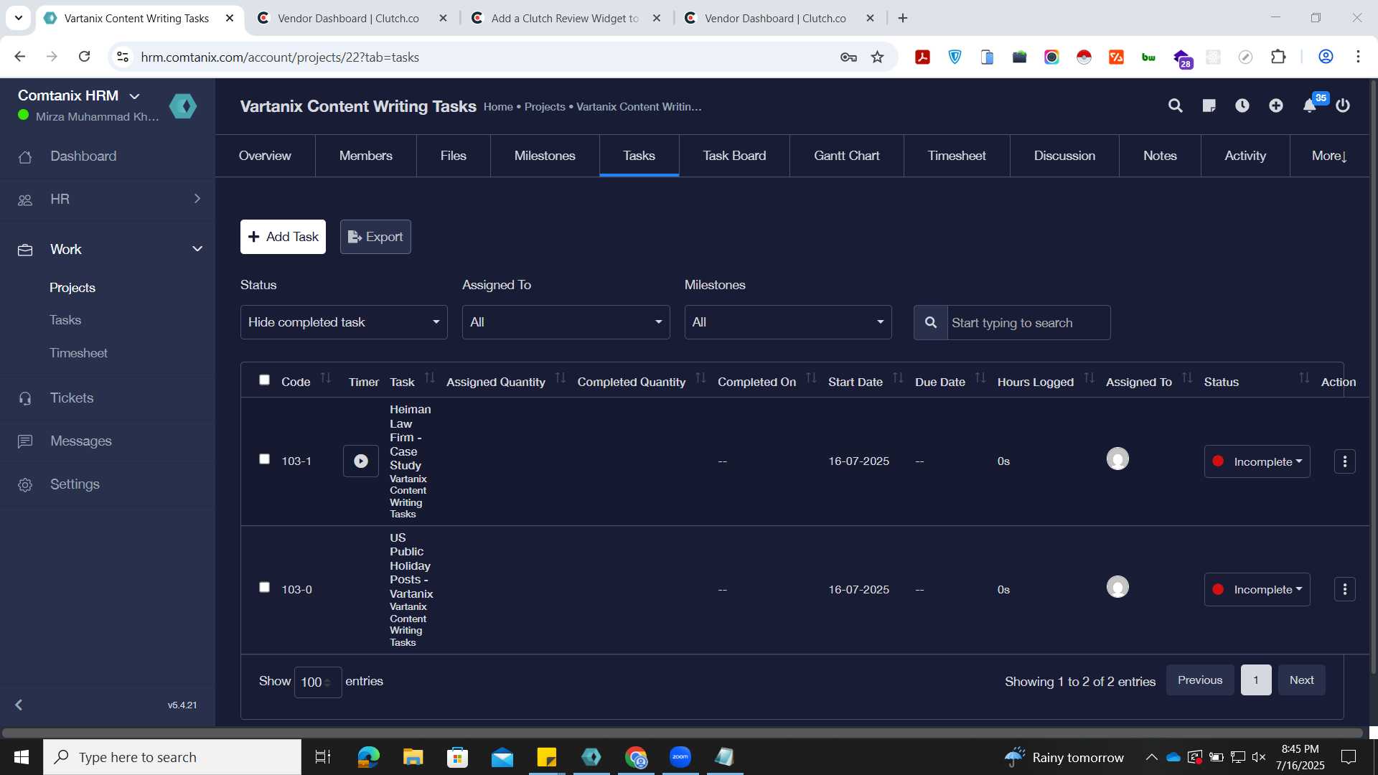Open the Heiman Law Firm task link

[x=410, y=438]
